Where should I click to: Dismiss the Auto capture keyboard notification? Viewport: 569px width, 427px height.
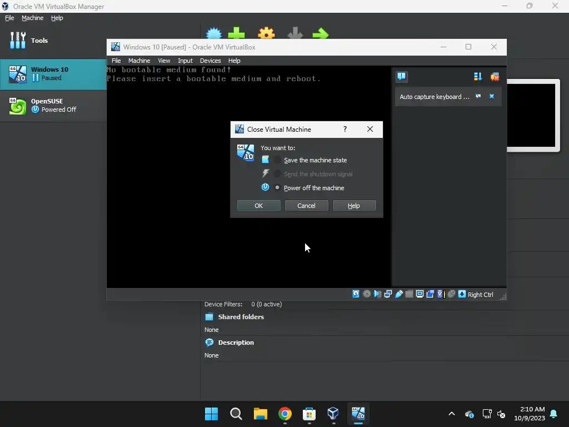492,96
